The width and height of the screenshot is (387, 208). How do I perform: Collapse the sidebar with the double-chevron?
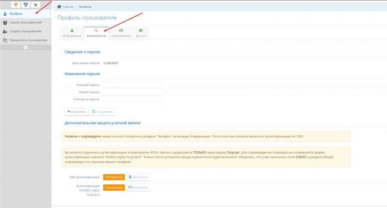click(x=25, y=47)
